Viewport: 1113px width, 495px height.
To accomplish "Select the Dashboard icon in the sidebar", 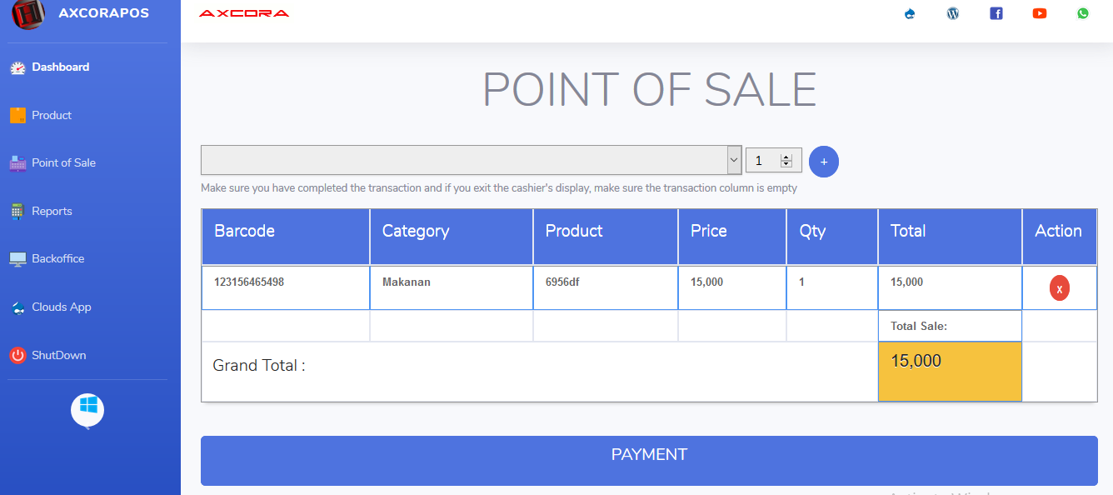I will [18, 67].
